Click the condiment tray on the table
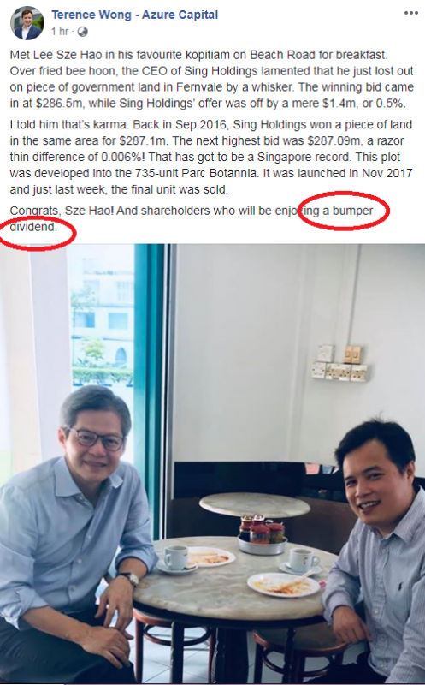 pyautogui.click(x=262, y=536)
